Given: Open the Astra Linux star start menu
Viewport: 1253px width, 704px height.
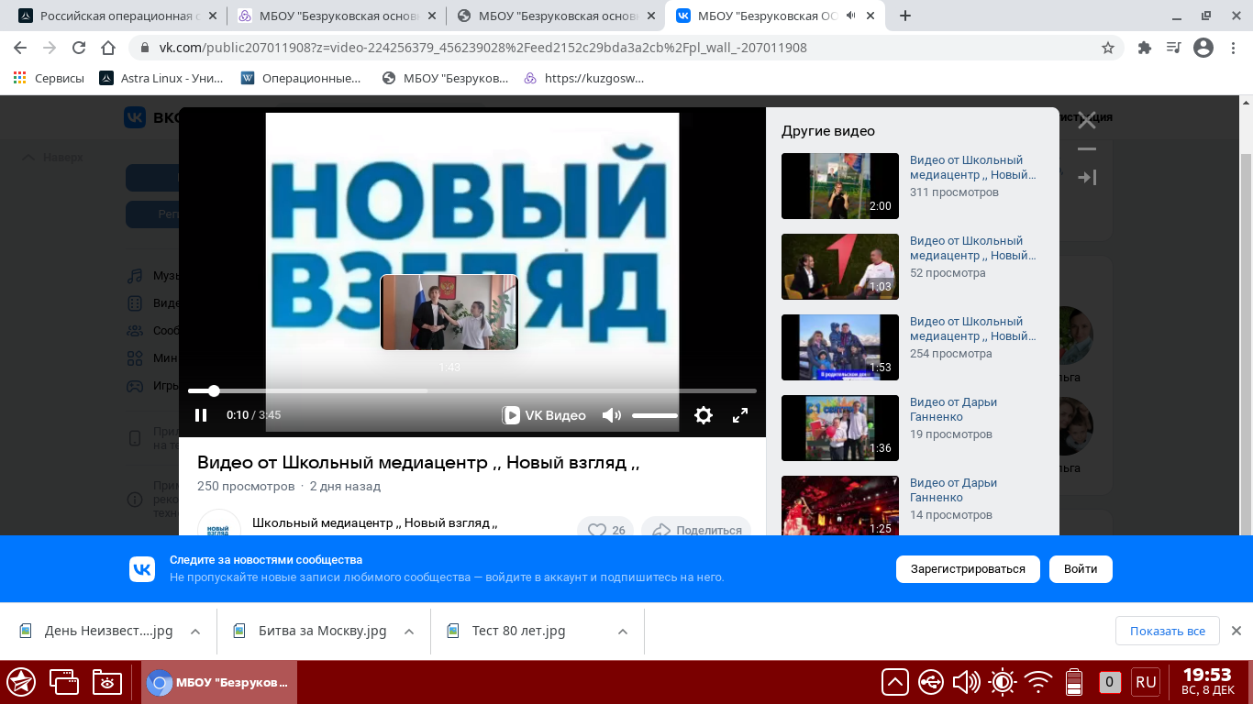Looking at the screenshot, I should [x=21, y=682].
